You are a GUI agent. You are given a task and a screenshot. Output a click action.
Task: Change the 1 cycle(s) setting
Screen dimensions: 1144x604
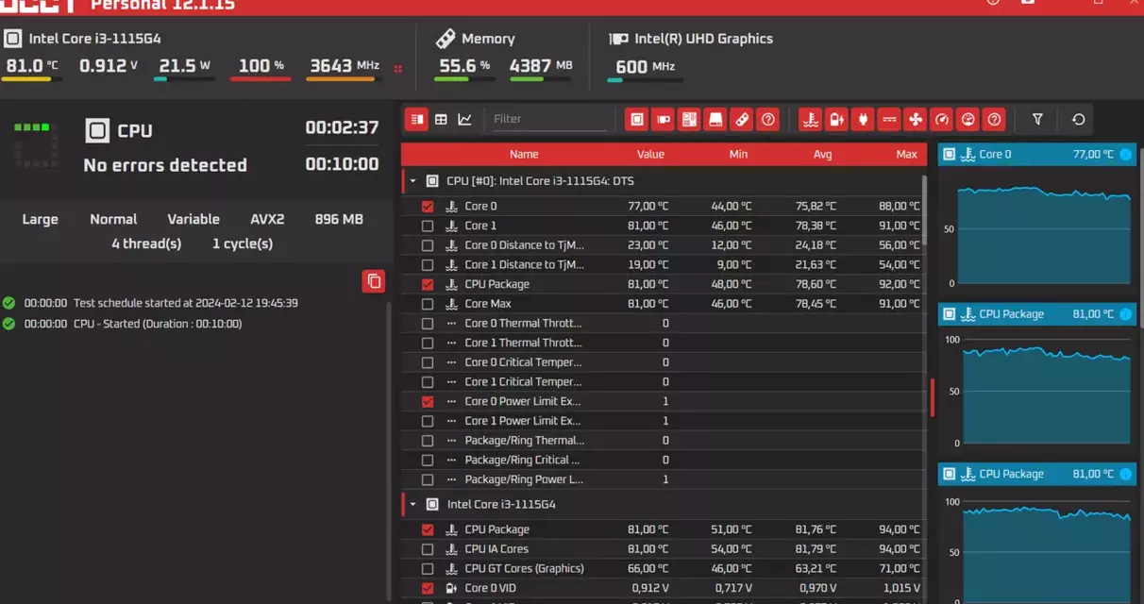click(x=243, y=243)
